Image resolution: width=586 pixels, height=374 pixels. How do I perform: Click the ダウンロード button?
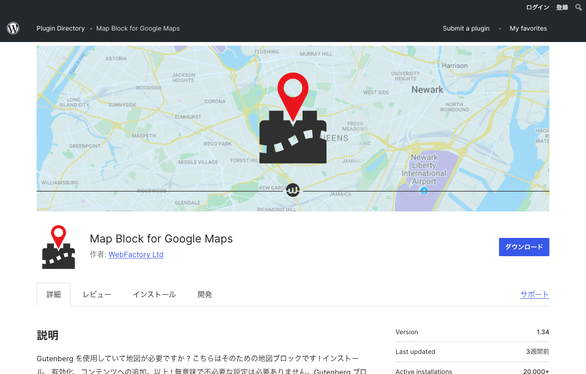pyautogui.click(x=524, y=247)
